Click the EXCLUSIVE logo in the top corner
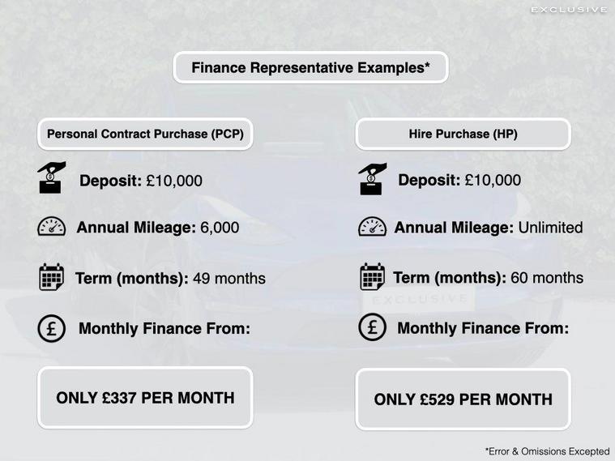This screenshot has height=461, width=615. pos(569,10)
